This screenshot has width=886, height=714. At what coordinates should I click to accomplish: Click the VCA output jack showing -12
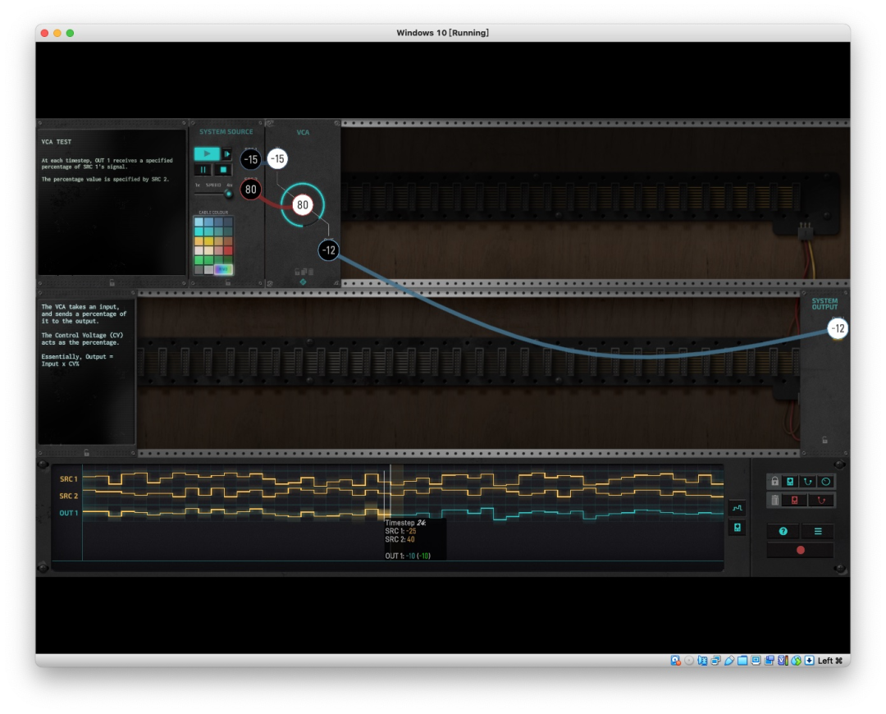(x=329, y=249)
